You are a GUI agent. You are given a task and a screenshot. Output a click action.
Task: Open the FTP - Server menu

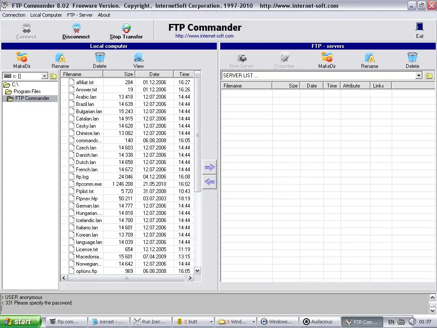(x=80, y=15)
